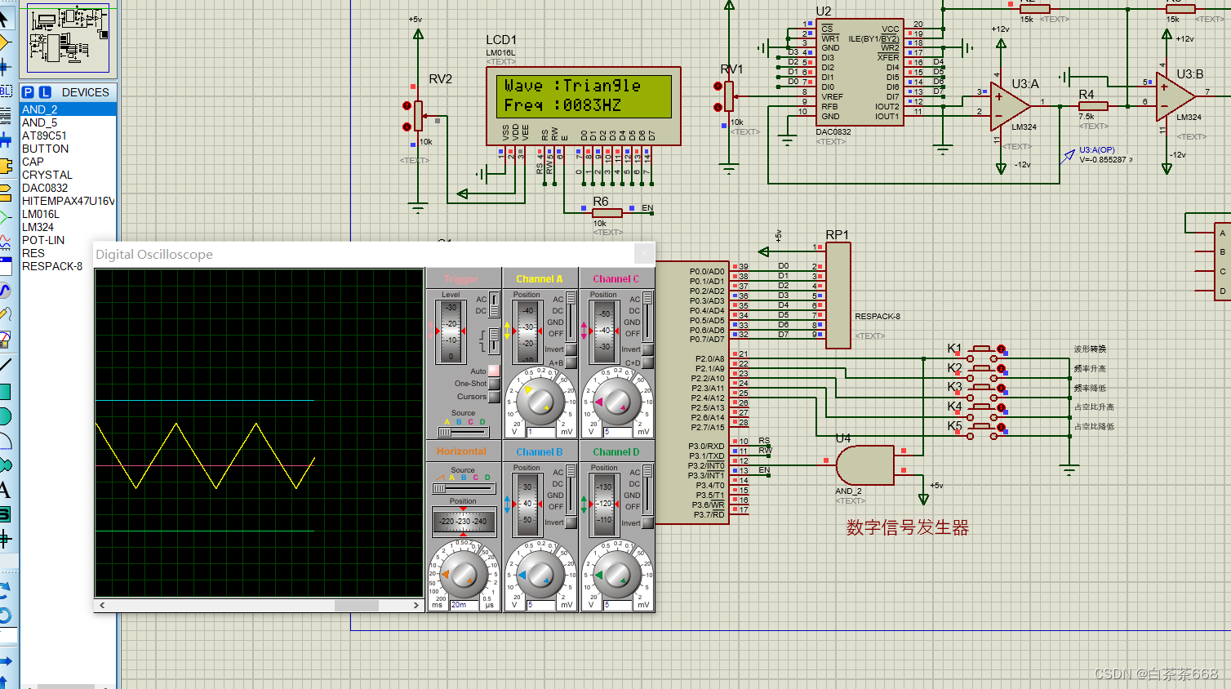Viewport: 1231px width, 689px height.
Task: Select the 2D Circle drawing tool
Action: click(4, 416)
